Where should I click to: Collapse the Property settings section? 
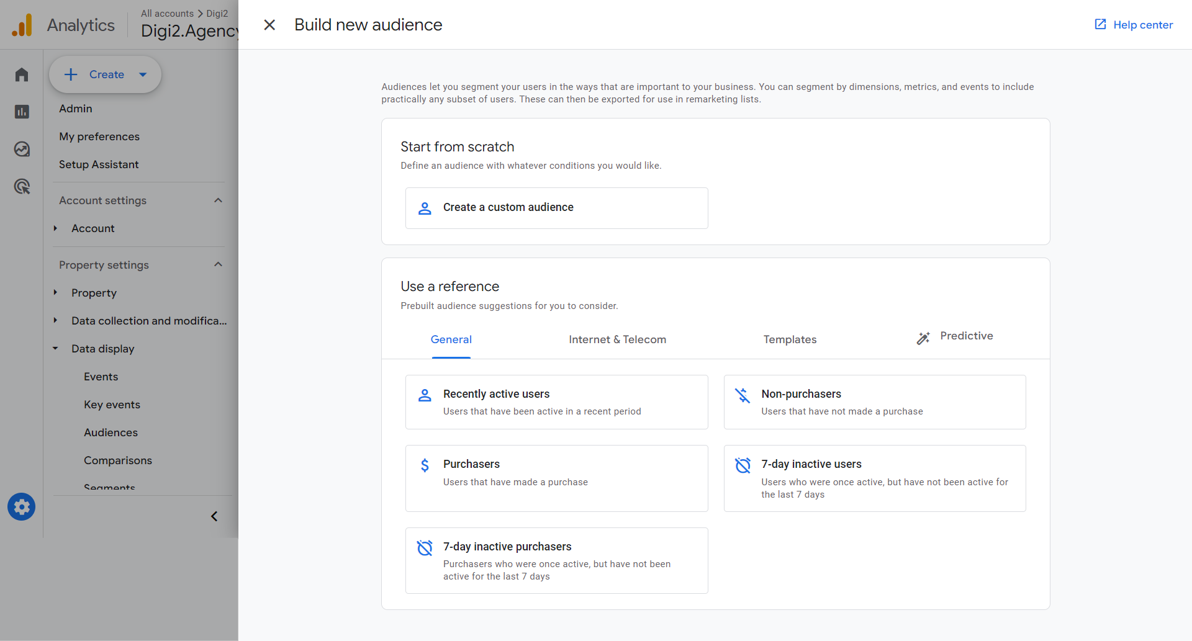pos(218,264)
